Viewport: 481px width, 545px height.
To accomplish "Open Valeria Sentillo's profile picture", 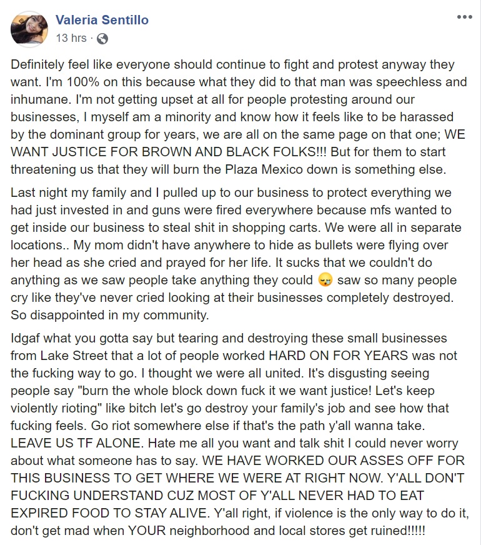I will point(29,29).
